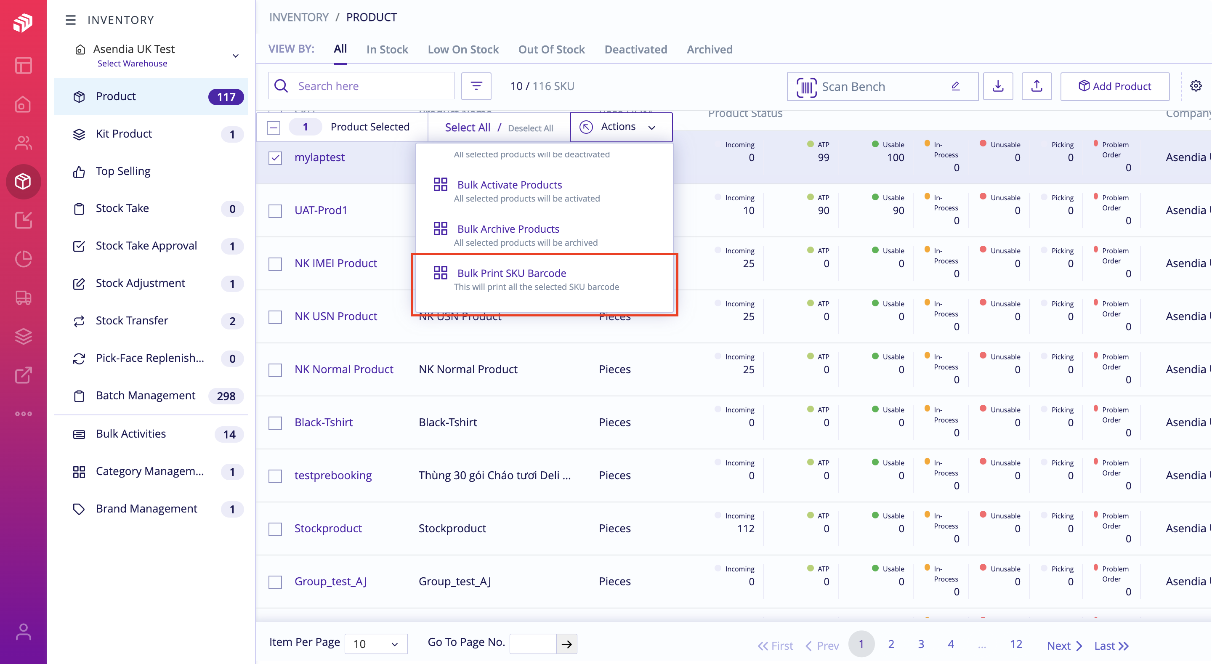
Task: Open the users icon in left rail
Action: click(23, 143)
